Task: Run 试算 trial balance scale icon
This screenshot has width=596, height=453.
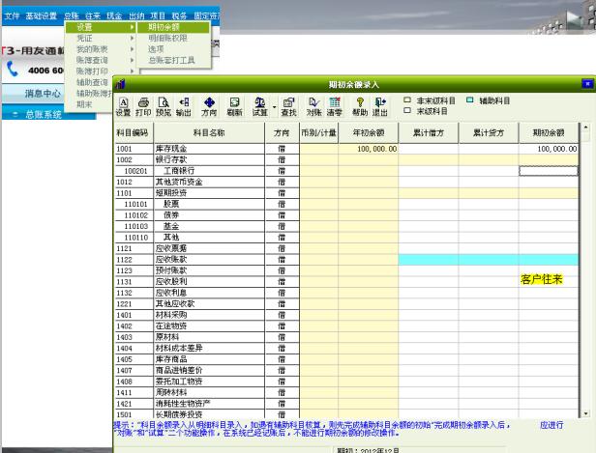Action: pos(260,106)
